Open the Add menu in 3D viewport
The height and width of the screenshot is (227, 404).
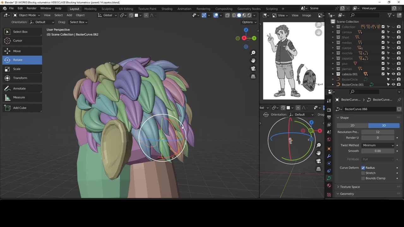[69, 15]
